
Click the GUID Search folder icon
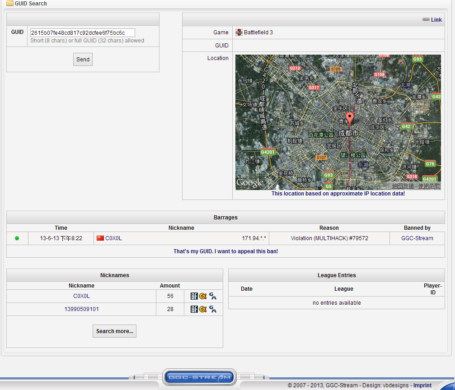click(9, 4)
